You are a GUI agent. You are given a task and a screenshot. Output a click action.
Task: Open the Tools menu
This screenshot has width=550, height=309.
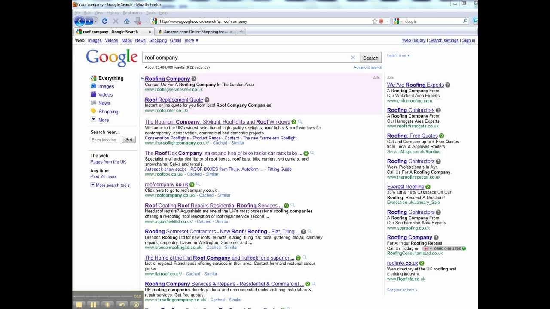150,13
